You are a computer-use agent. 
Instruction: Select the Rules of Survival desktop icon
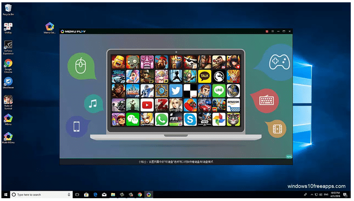(8, 102)
